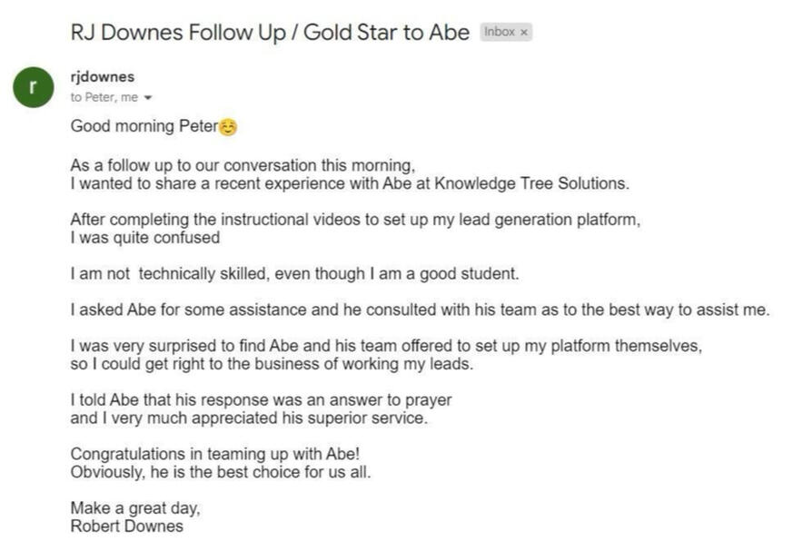793x551 pixels.
Task: Click the sentence 'I am not technically skilled'
Action: tap(295, 273)
